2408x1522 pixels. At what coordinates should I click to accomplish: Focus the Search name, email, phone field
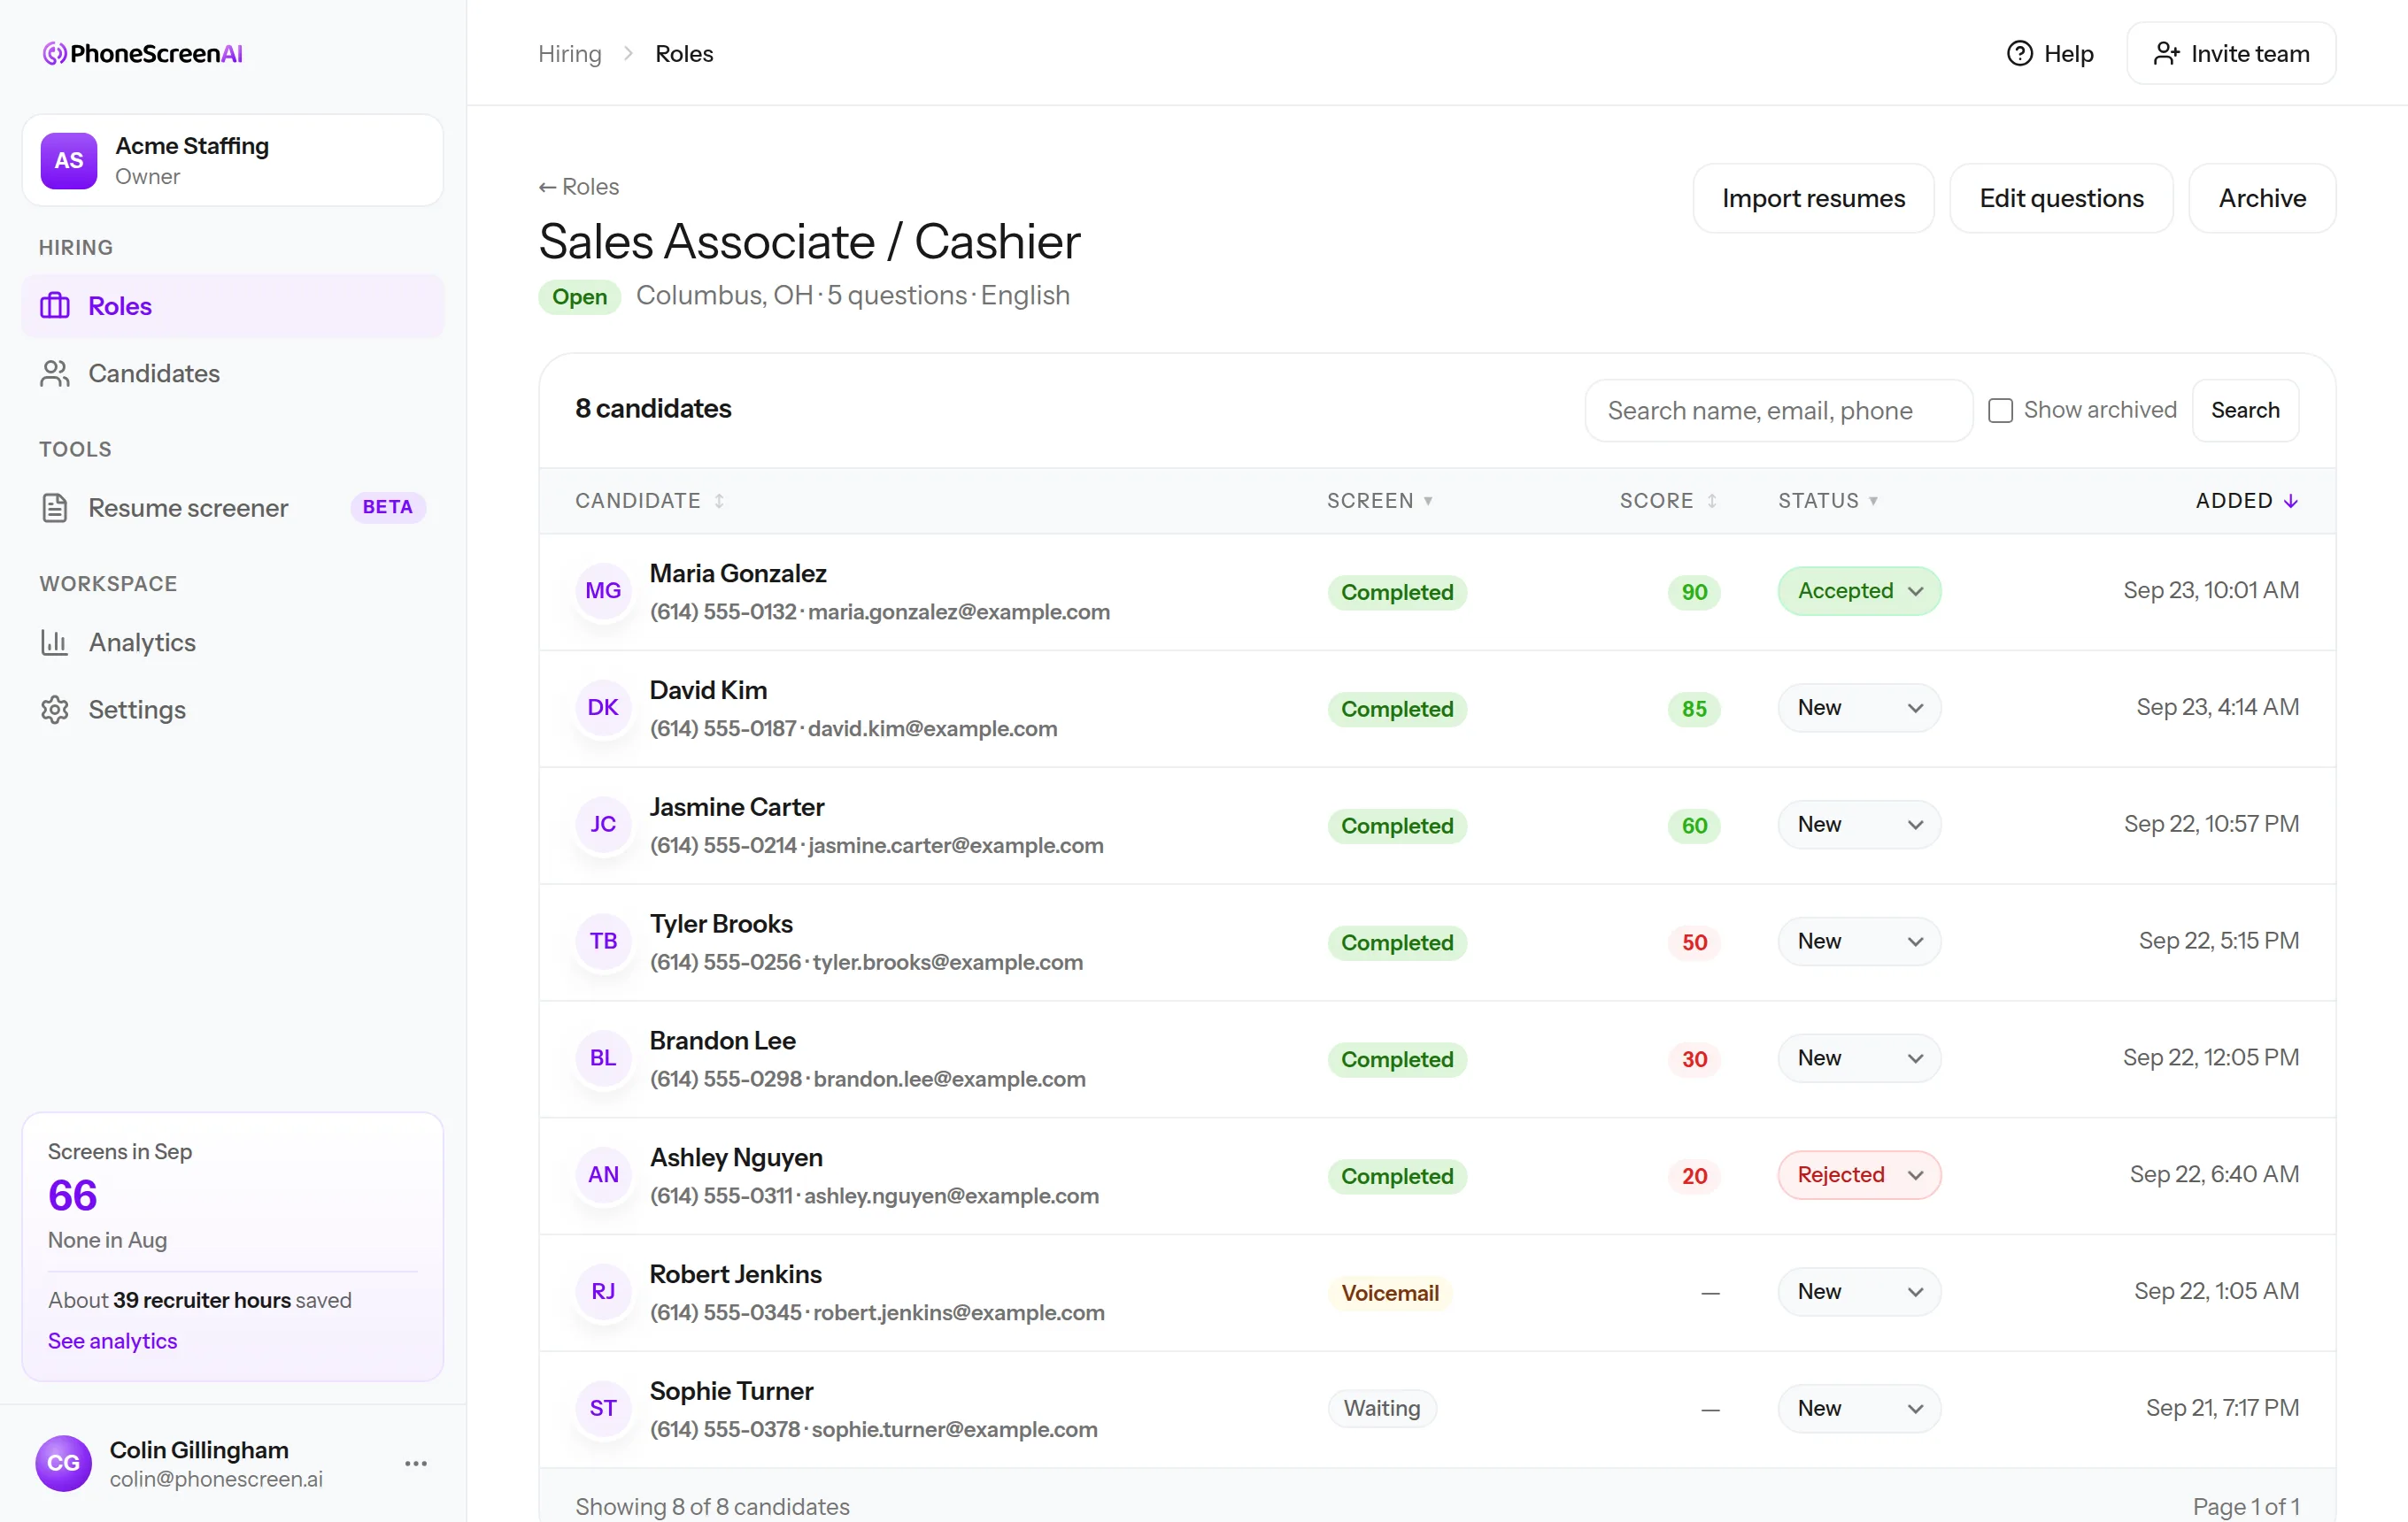(1778, 411)
